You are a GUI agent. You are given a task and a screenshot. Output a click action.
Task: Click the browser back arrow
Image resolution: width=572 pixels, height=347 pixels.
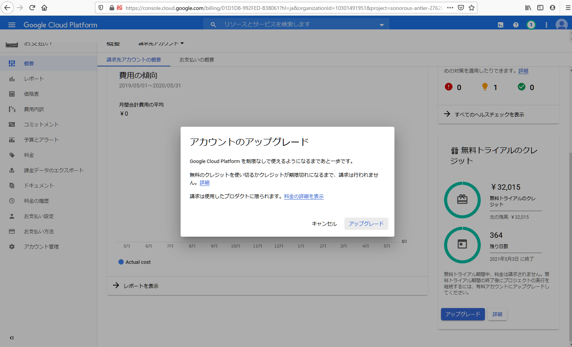tap(7, 8)
